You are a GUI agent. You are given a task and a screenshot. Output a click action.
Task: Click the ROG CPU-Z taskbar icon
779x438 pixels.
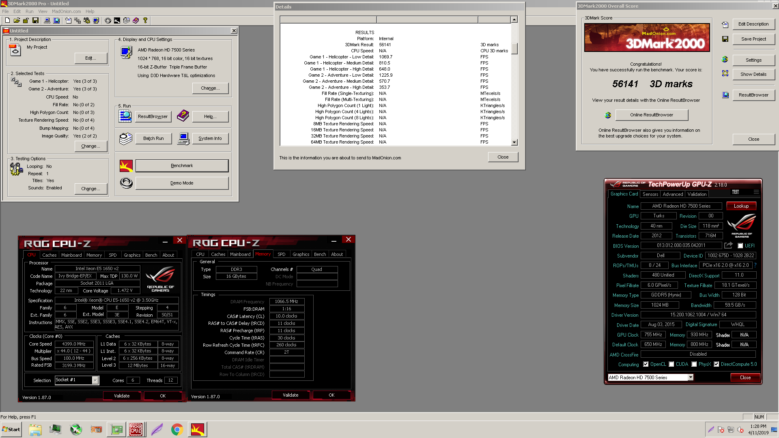tap(136, 429)
